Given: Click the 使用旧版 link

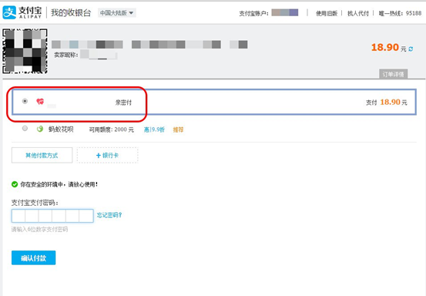Looking at the screenshot, I should (327, 13).
